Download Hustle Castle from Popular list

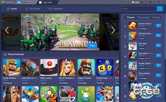pos(158,65)
